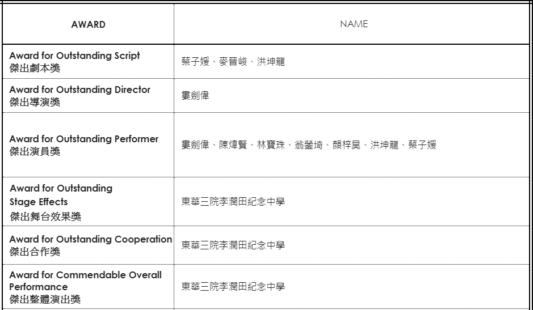
Task: Click the AWARD column header
Action: point(88,25)
